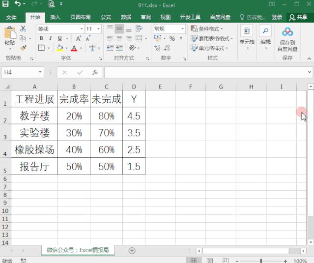
Task: Switch to the 数据 tab
Action: pyautogui.click(x=126, y=17)
